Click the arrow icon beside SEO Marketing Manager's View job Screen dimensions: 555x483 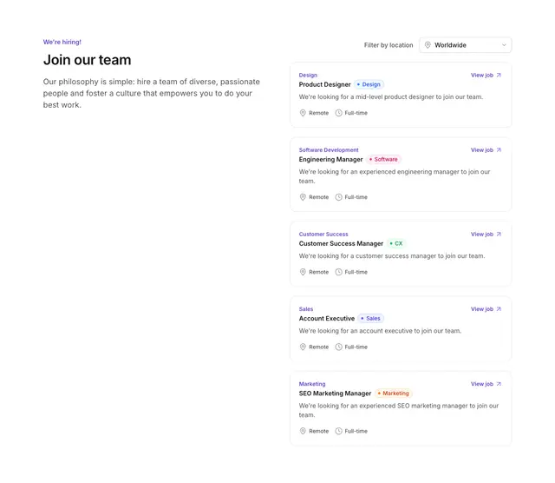499,384
